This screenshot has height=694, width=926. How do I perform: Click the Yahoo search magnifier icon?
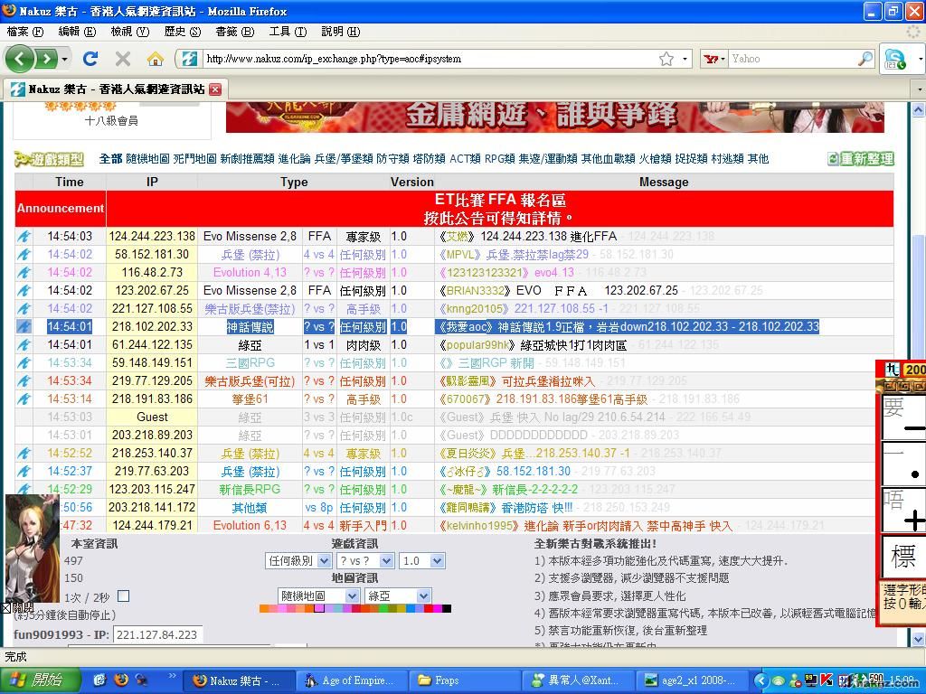tap(865, 59)
